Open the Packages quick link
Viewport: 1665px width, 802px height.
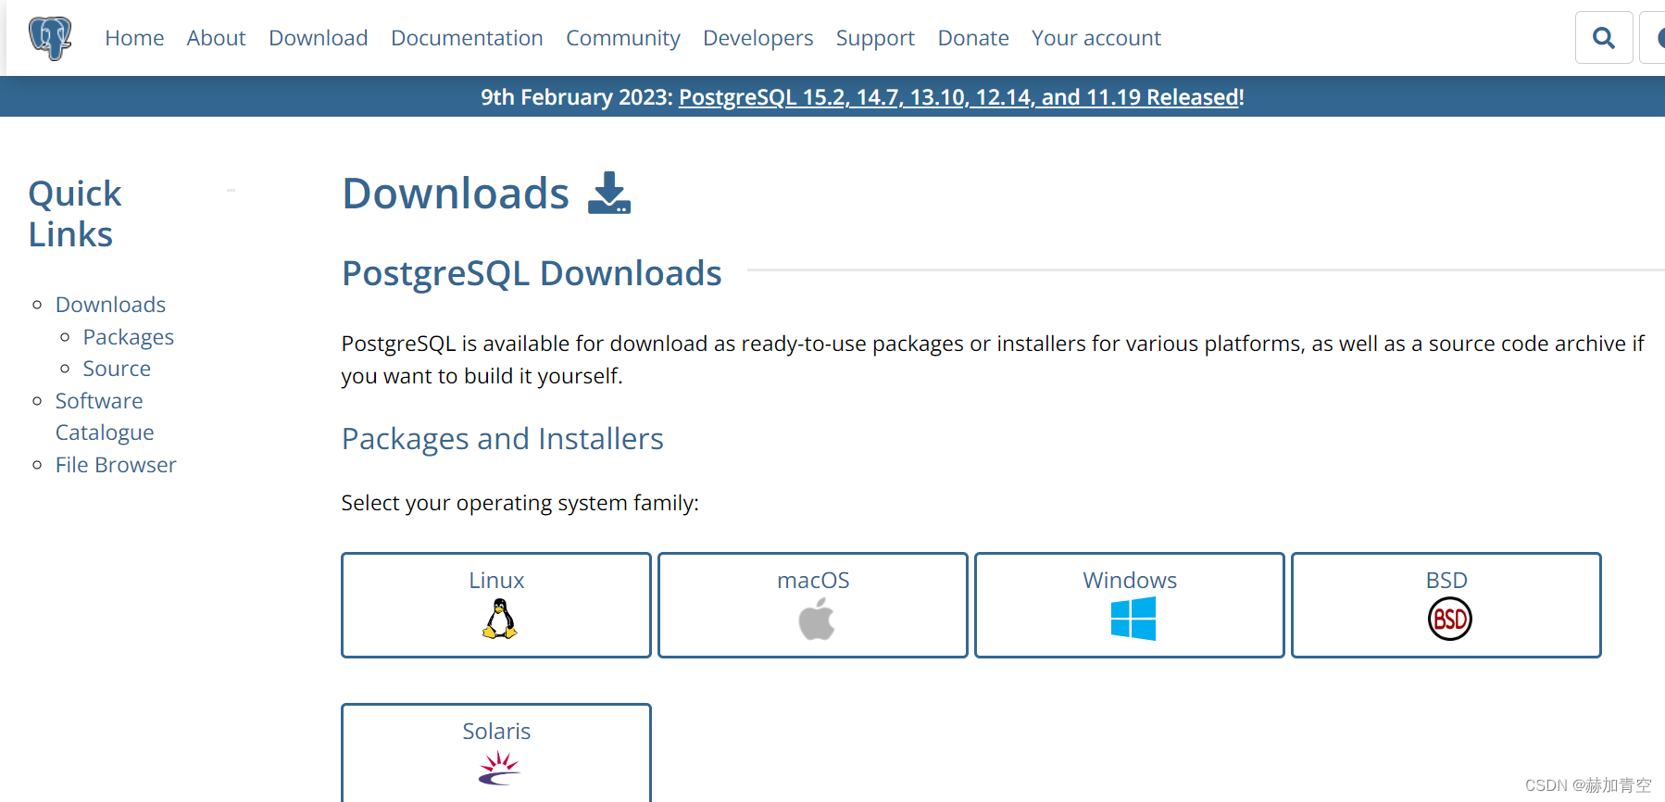(x=129, y=337)
